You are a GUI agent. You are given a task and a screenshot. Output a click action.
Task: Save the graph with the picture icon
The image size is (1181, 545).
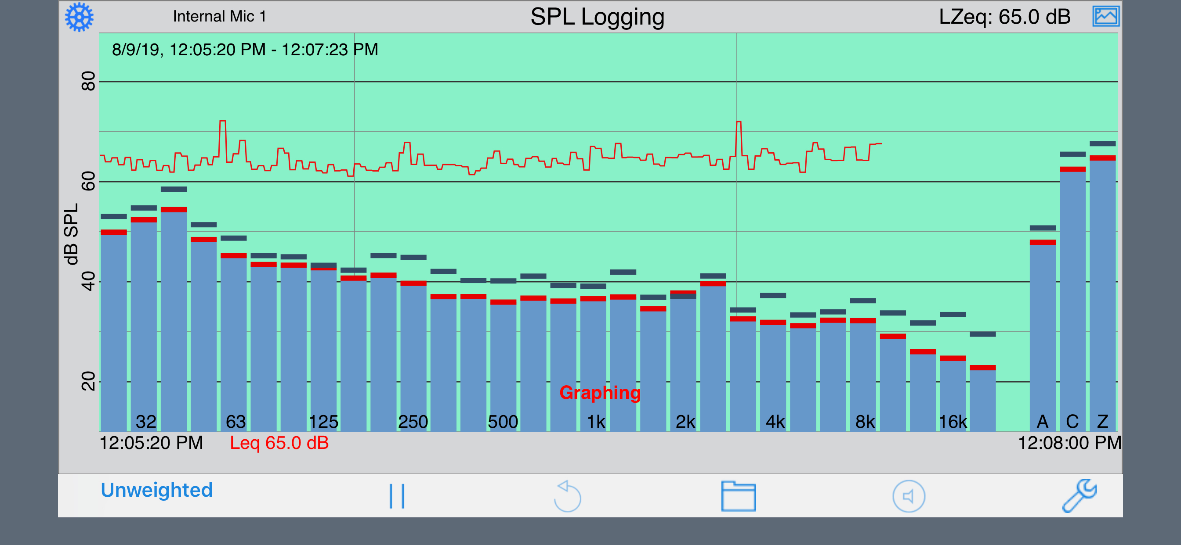(1105, 17)
